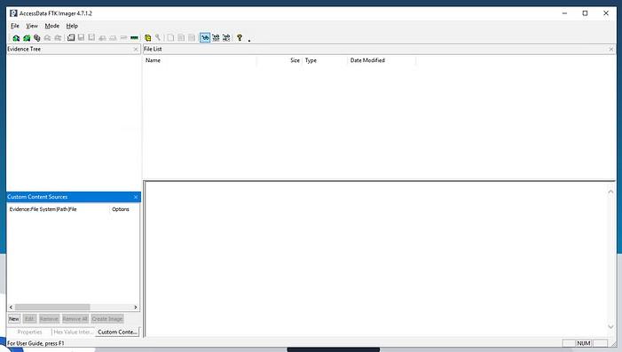Image resolution: width=622 pixels, height=352 pixels.
Task: Open the Mode menu
Action: coord(52,26)
